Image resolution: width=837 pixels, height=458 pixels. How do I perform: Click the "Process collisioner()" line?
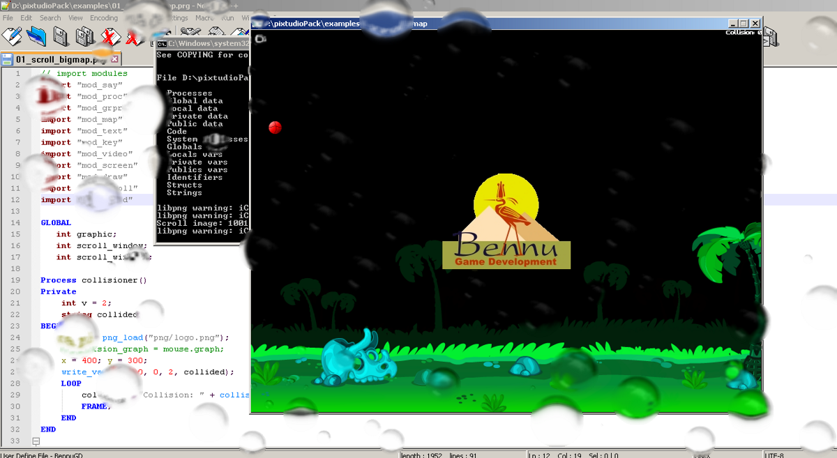94,280
